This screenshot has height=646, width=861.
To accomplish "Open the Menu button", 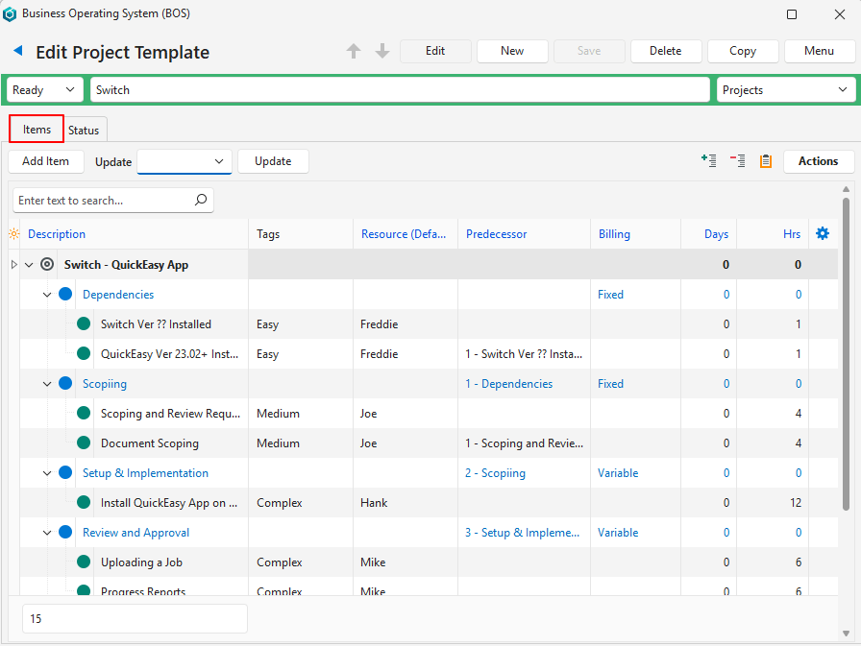I will tap(819, 51).
